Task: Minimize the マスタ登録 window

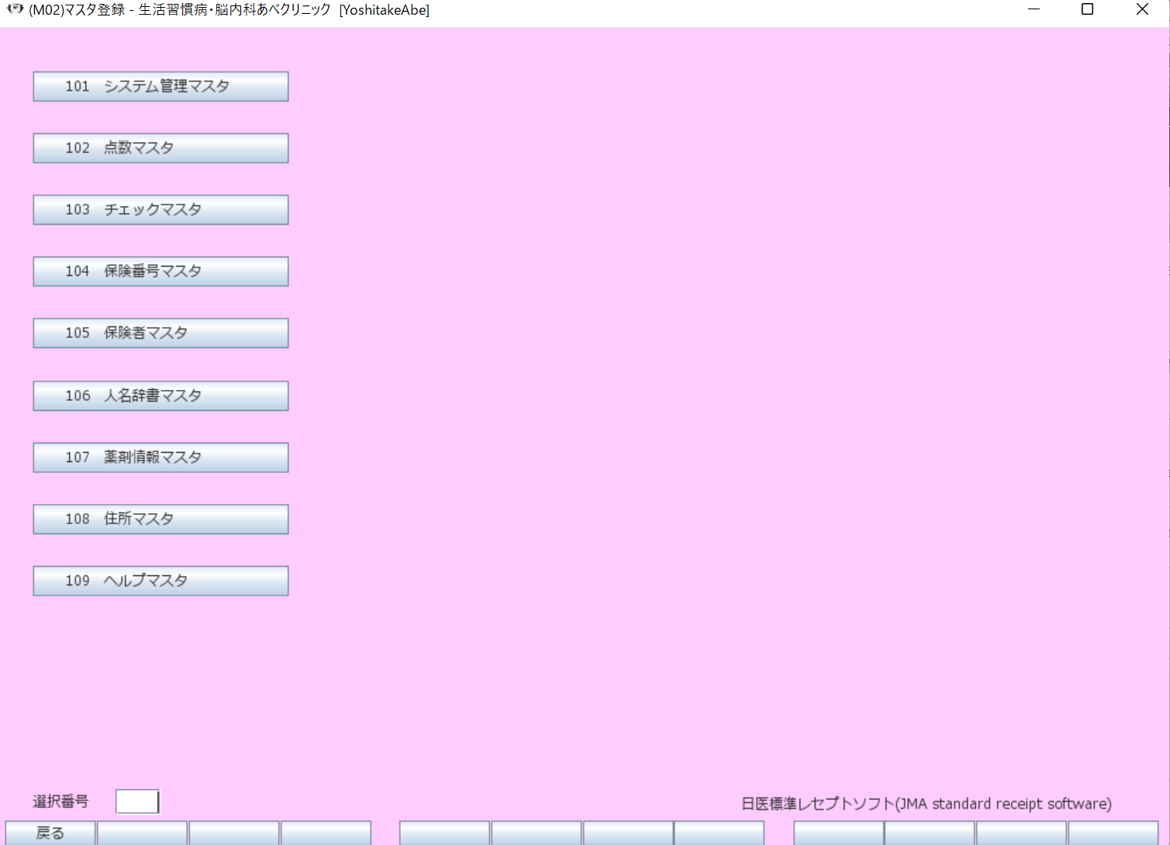Action: (x=1034, y=9)
